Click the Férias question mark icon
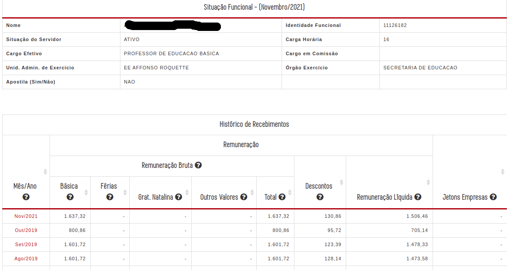 [x=110, y=197]
